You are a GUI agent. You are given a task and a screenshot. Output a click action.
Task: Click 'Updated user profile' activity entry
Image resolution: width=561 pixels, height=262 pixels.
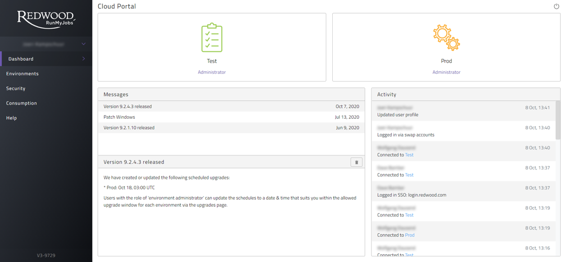(464, 111)
